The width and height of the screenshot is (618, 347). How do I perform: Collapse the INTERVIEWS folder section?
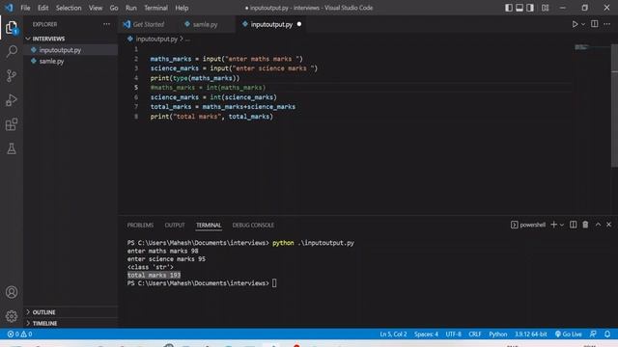[70, 39]
